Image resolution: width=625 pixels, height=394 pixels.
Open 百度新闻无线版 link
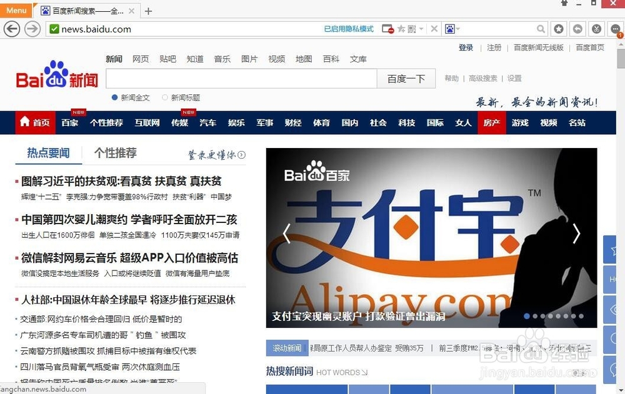click(x=539, y=47)
